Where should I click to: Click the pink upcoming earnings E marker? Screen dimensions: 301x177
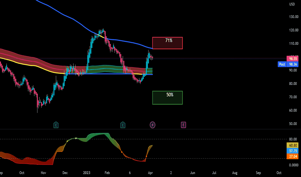click(183, 125)
